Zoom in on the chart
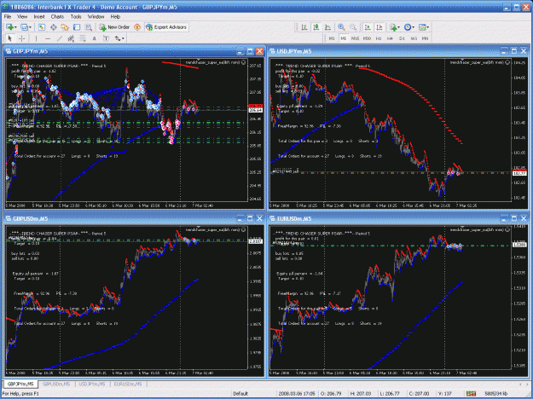The width and height of the screenshot is (533, 399). coord(341,27)
